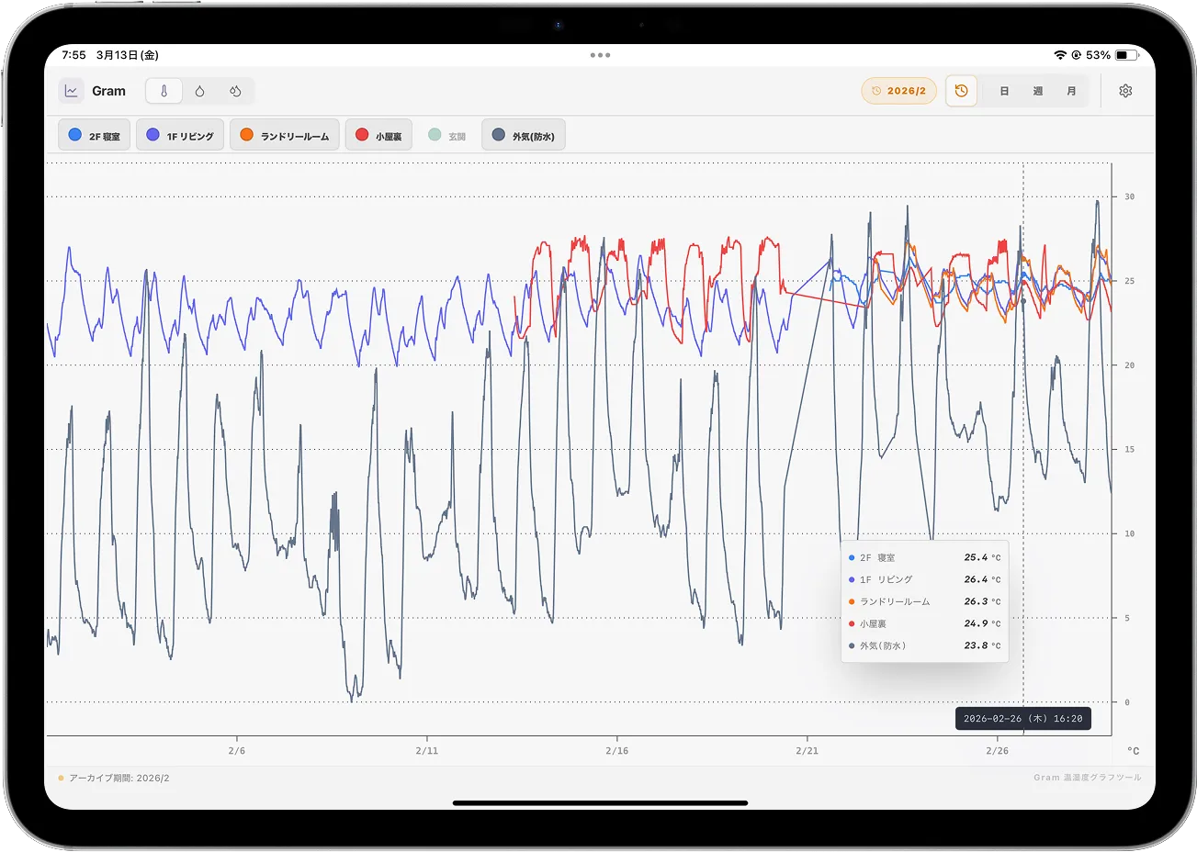Open the 2026/2 archive period picker
The width and height of the screenshot is (1197, 852).
[x=898, y=91]
